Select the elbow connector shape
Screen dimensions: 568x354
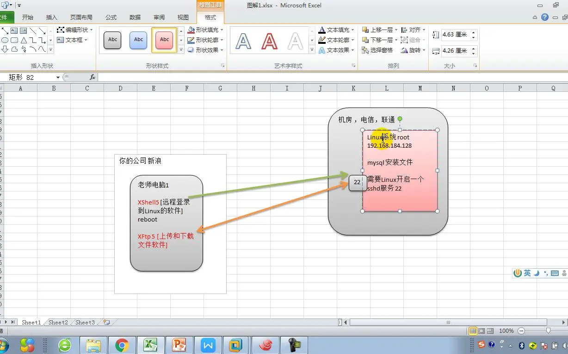[x=33, y=40]
